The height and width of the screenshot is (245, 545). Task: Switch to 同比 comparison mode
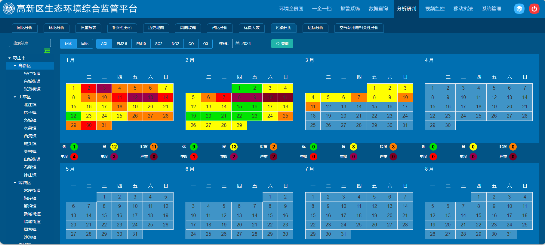point(85,44)
